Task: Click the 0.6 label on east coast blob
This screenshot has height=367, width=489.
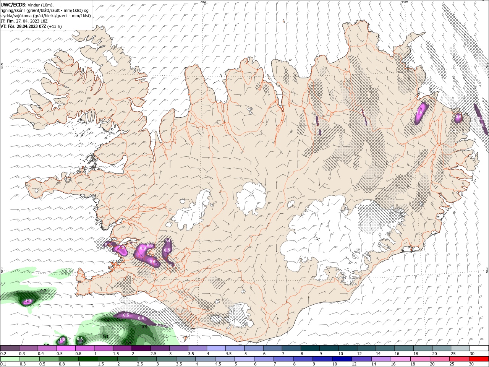Action: [458, 116]
